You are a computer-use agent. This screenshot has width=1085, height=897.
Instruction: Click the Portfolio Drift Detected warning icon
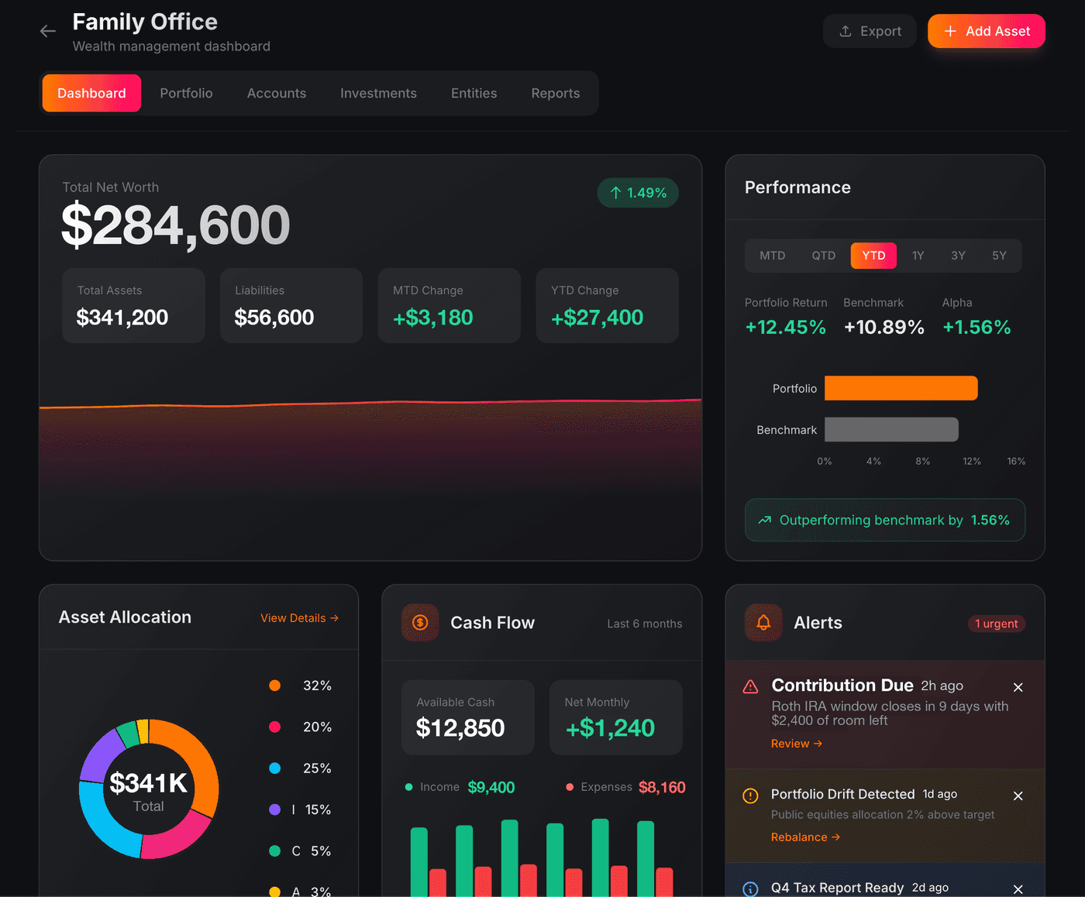click(x=750, y=796)
